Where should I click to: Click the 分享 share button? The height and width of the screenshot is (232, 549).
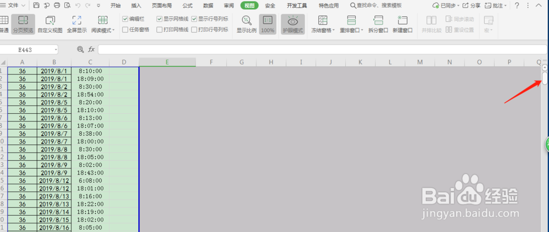(x=471, y=5)
